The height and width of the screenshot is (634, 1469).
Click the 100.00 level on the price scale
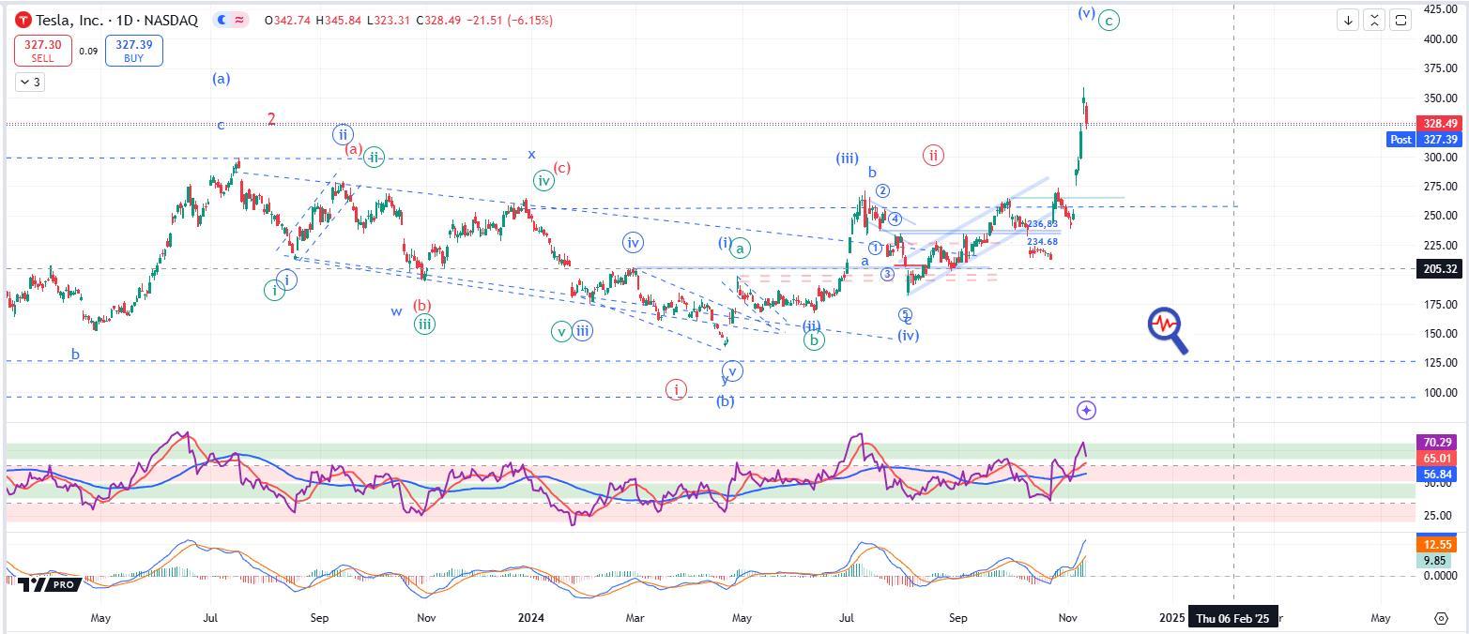(x=1441, y=393)
